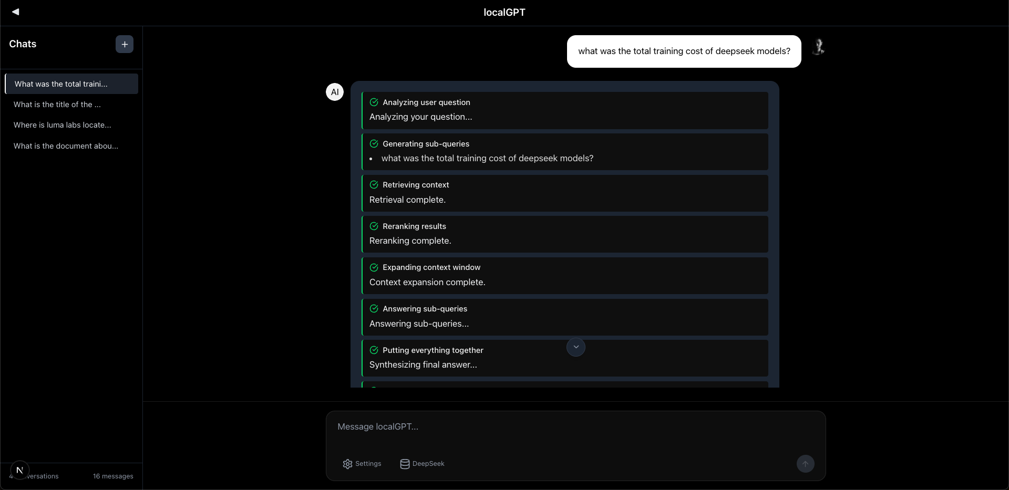This screenshot has width=1009, height=490.
Task: Click the AI avatar badge
Action: point(335,92)
